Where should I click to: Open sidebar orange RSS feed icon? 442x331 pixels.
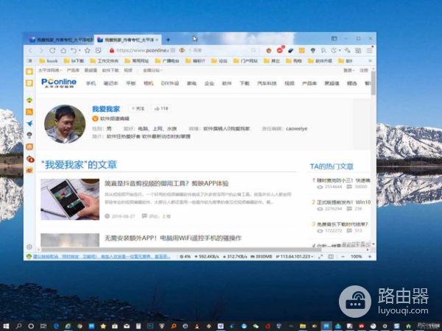[29, 112]
